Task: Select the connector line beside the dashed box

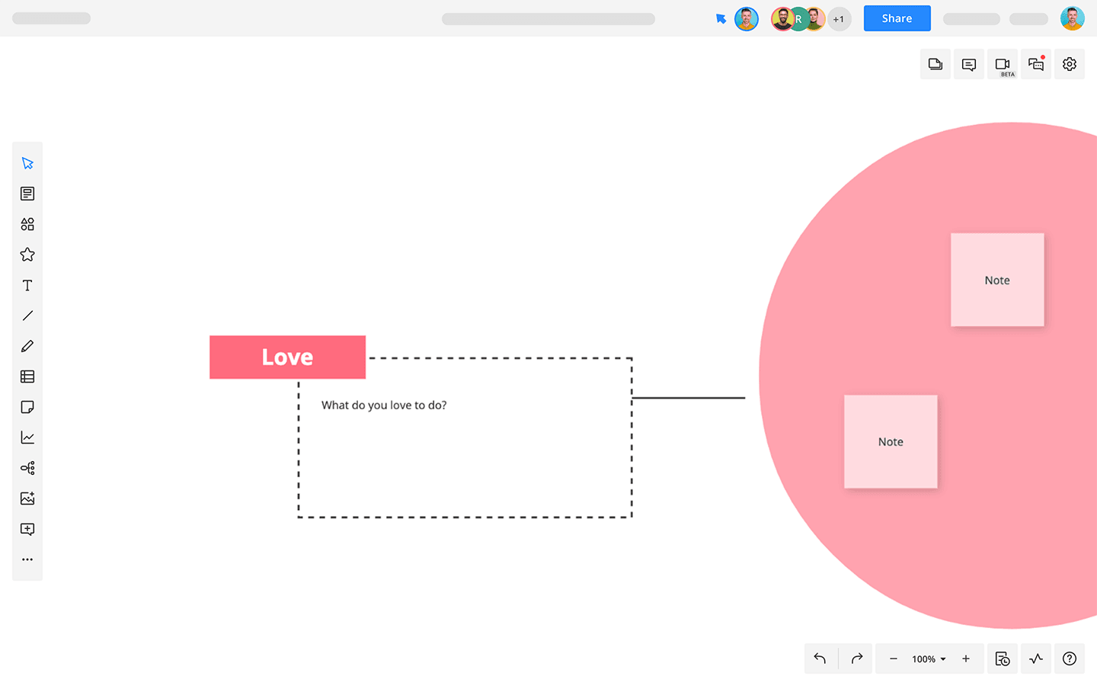Action: (x=689, y=397)
